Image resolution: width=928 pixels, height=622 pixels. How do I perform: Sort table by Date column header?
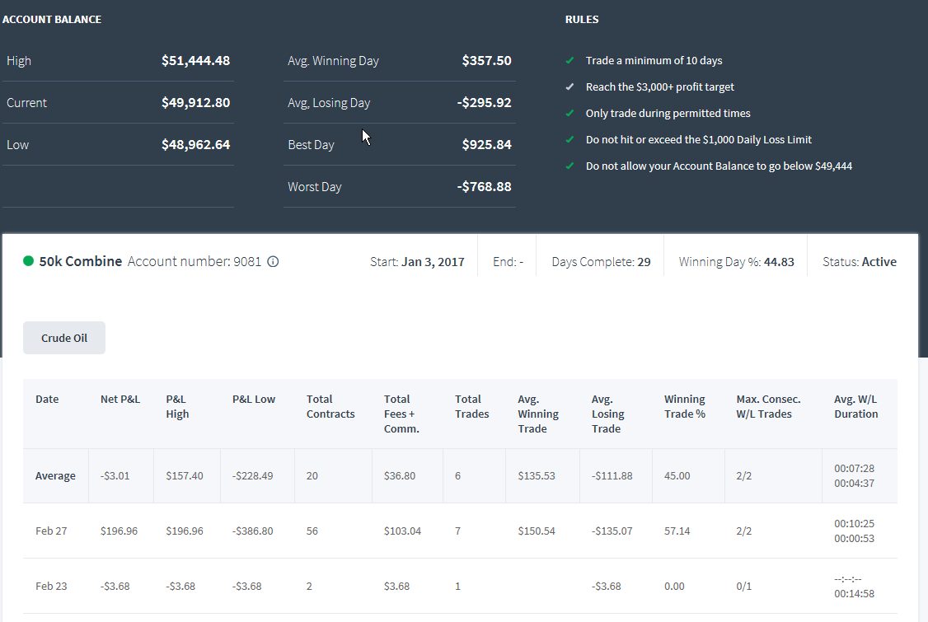tap(47, 399)
